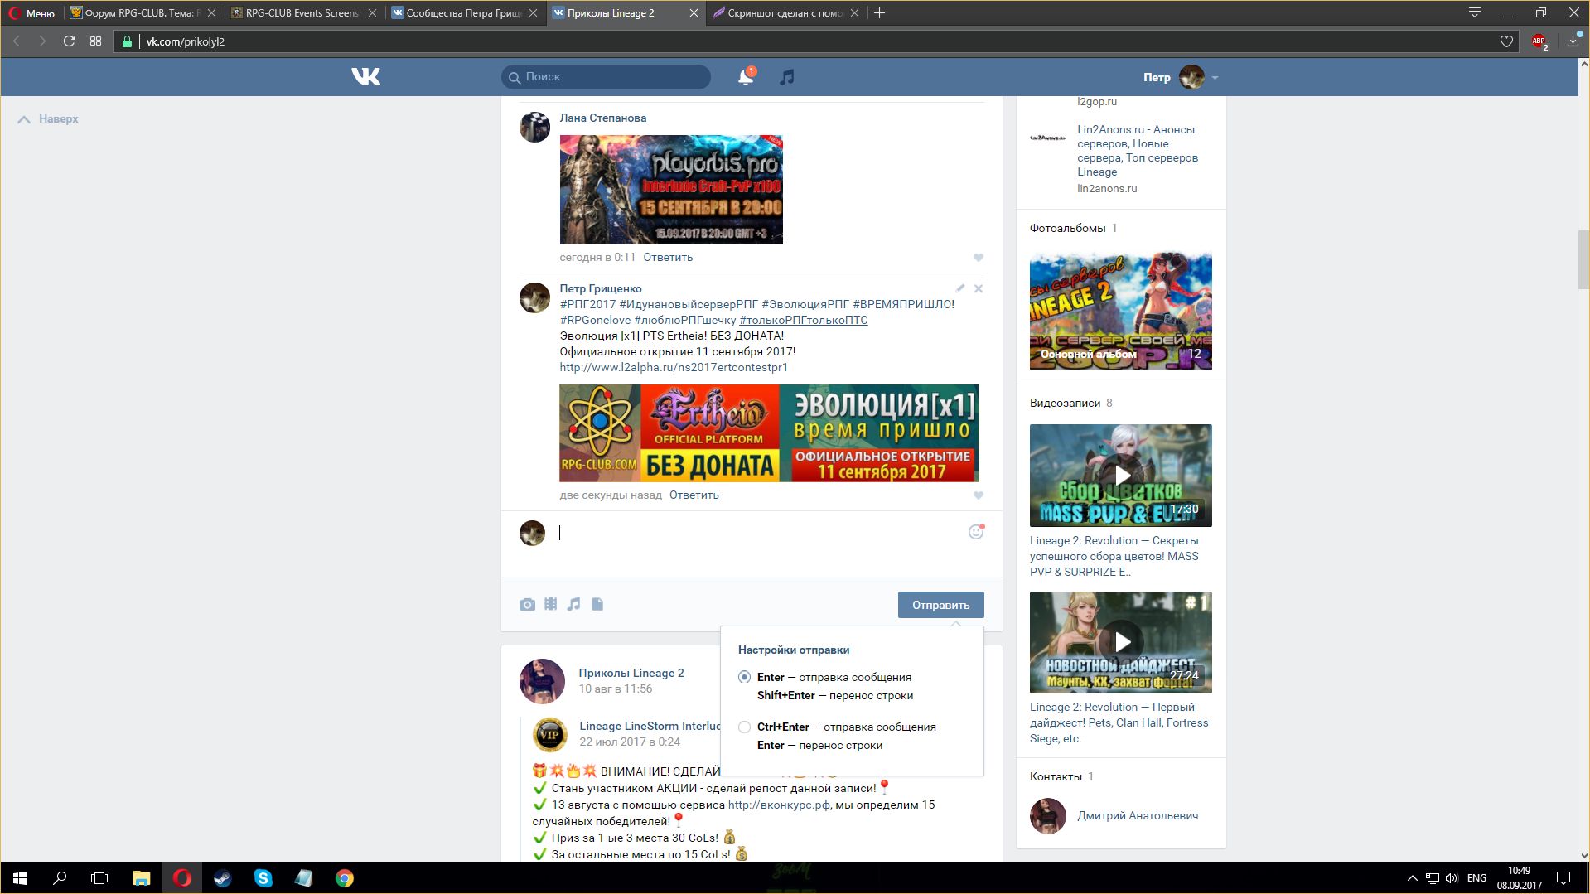Screen dimensions: 1590x894
Task: Open the вконкурс.рф link
Action: [x=779, y=805]
